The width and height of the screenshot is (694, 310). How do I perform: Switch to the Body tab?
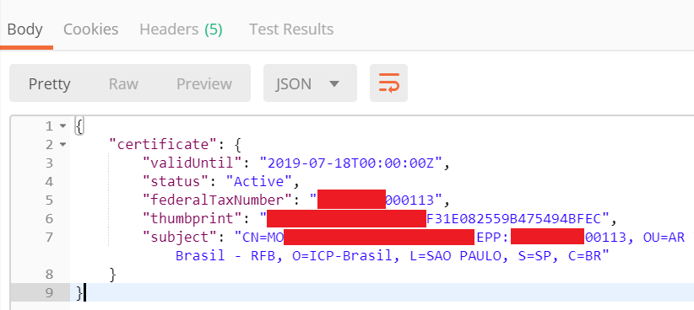(x=25, y=29)
